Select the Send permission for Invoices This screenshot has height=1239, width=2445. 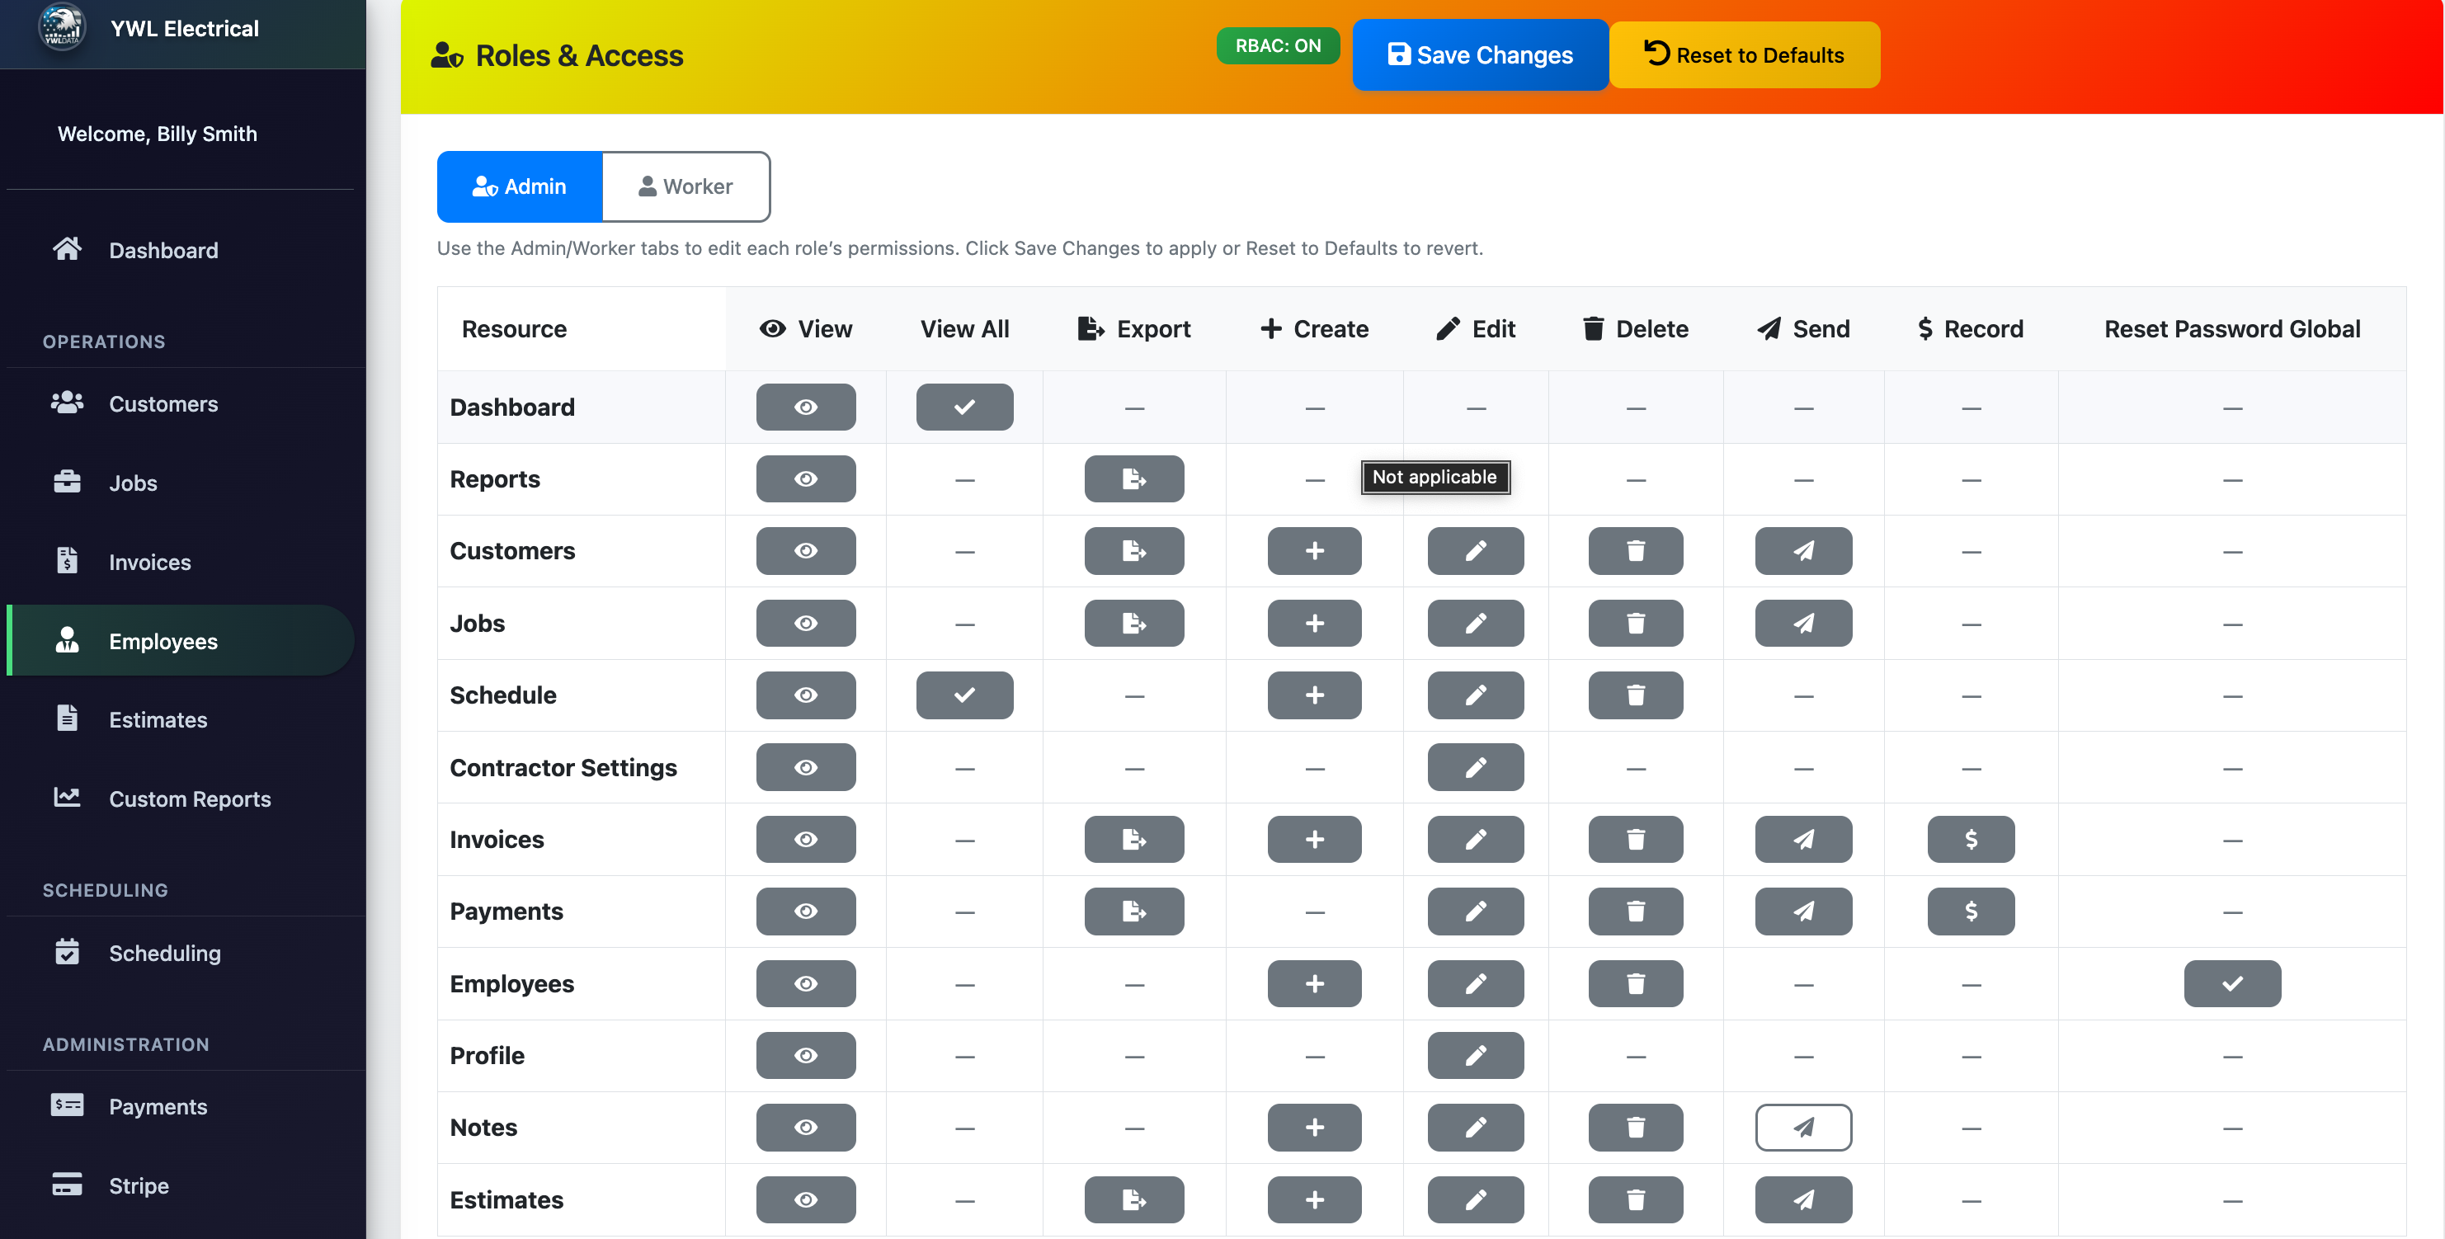pos(1802,838)
